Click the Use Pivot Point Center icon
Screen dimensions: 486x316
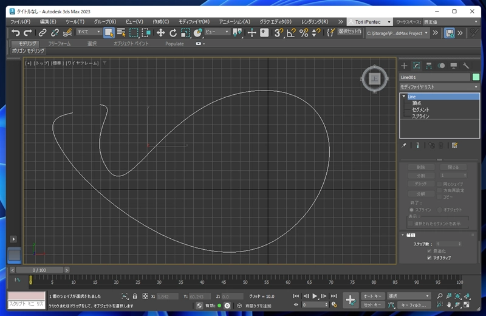click(x=238, y=33)
